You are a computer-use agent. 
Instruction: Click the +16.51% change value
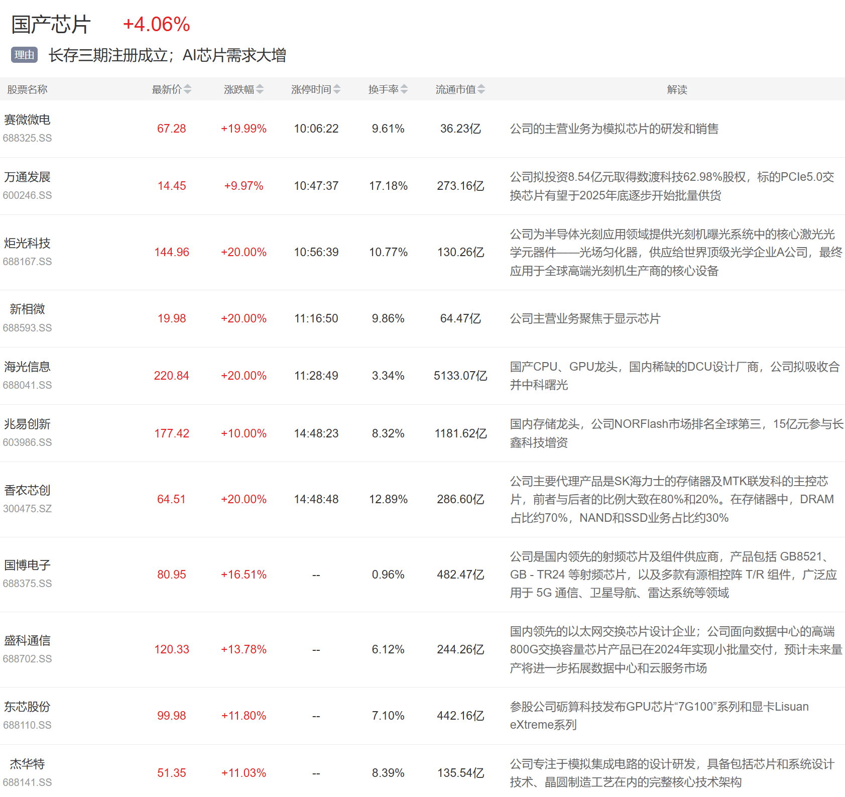pos(244,575)
